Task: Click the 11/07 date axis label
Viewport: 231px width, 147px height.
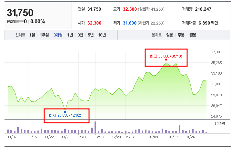Action: [12, 137]
